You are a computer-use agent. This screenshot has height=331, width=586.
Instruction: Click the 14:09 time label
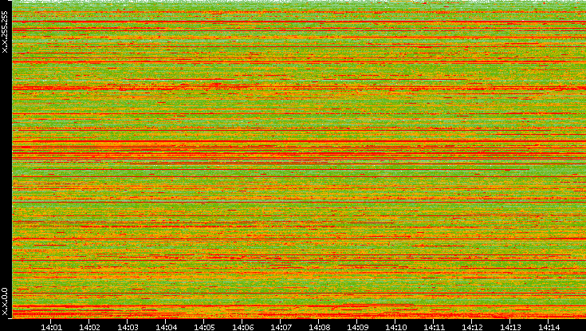(357, 326)
